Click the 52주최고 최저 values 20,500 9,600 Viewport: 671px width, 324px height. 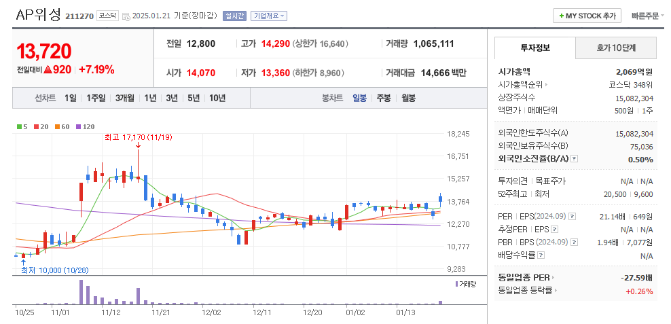click(x=628, y=194)
